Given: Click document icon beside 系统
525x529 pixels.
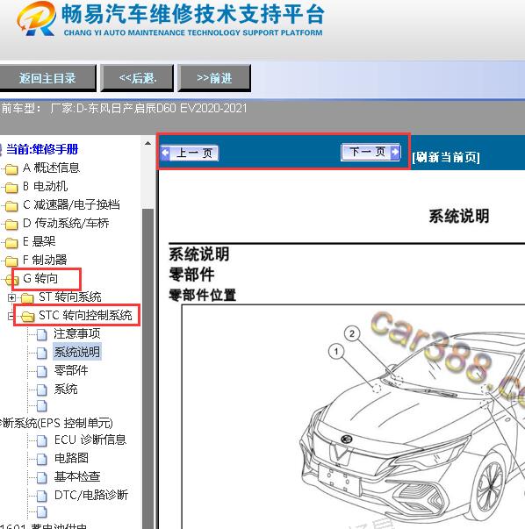Looking at the screenshot, I should click(x=42, y=390).
